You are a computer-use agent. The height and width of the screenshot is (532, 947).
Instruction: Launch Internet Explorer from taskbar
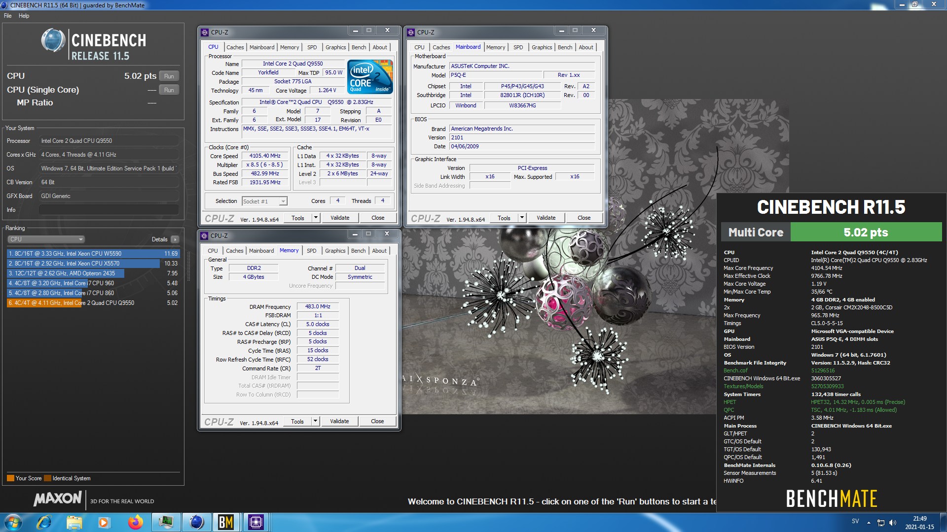click(x=44, y=522)
